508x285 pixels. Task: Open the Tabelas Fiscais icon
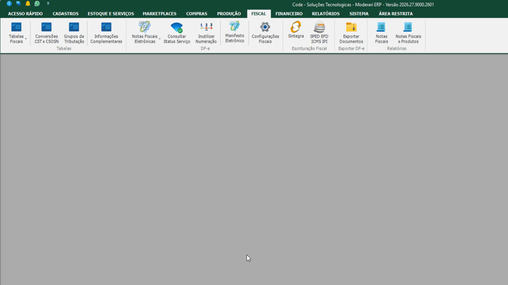[16, 27]
